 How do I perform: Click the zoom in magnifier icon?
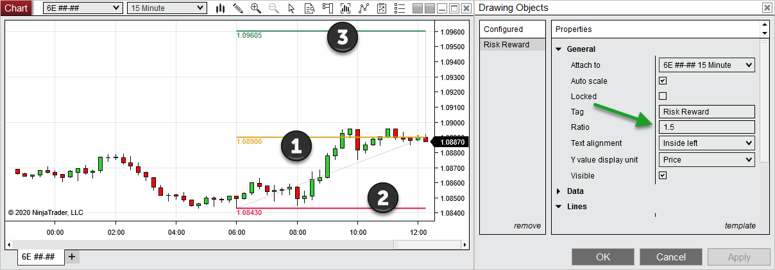[x=256, y=8]
